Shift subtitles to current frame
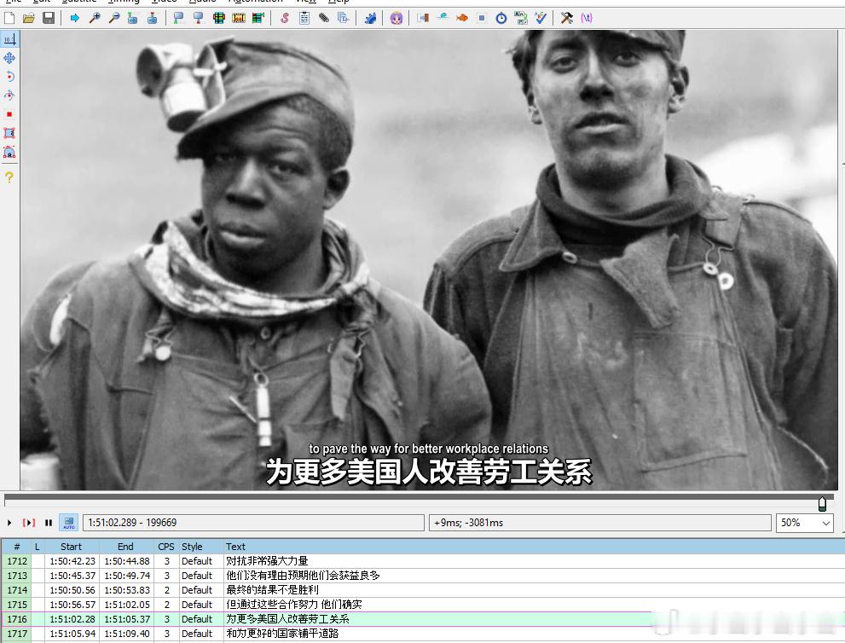Viewport: 845px width, 643px height. 258,18
